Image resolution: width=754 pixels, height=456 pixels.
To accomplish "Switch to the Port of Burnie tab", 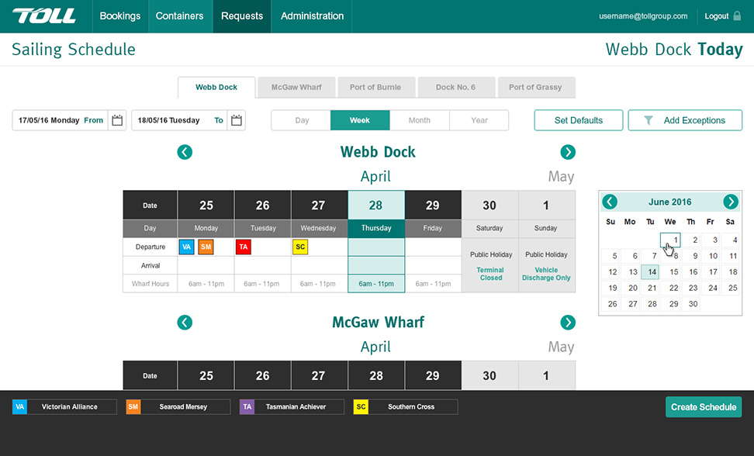I will coord(376,87).
